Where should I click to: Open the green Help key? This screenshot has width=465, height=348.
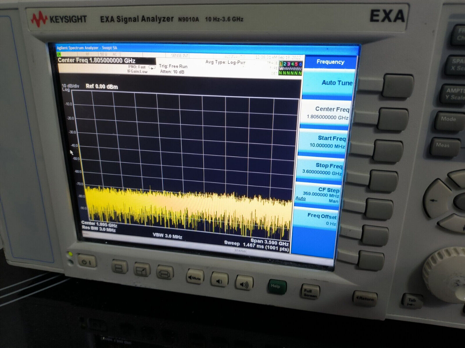pos(277,287)
